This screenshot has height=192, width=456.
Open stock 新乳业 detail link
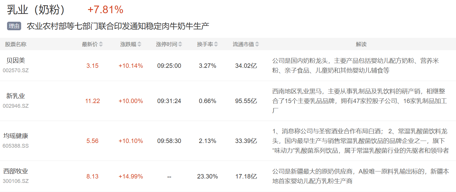coord(16,96)
